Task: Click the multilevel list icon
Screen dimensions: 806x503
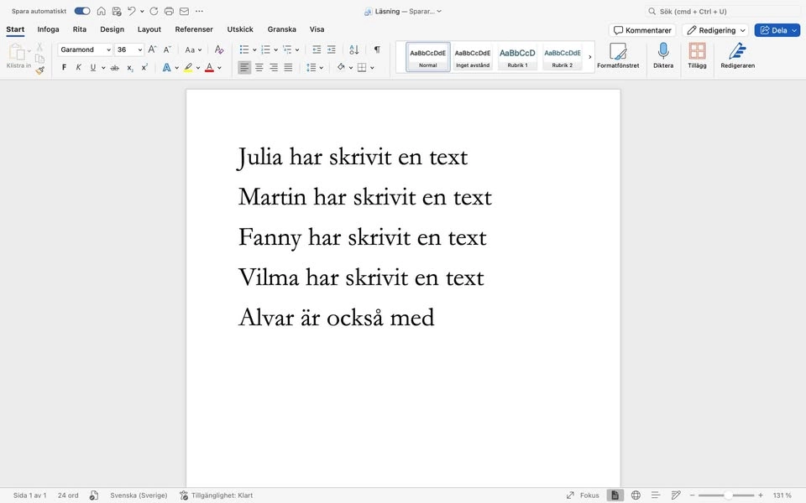Action: (x=287, y=49)
